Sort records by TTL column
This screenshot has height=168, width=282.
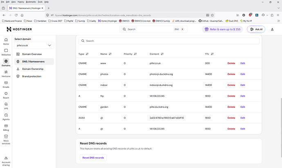(x=209, y=54)
